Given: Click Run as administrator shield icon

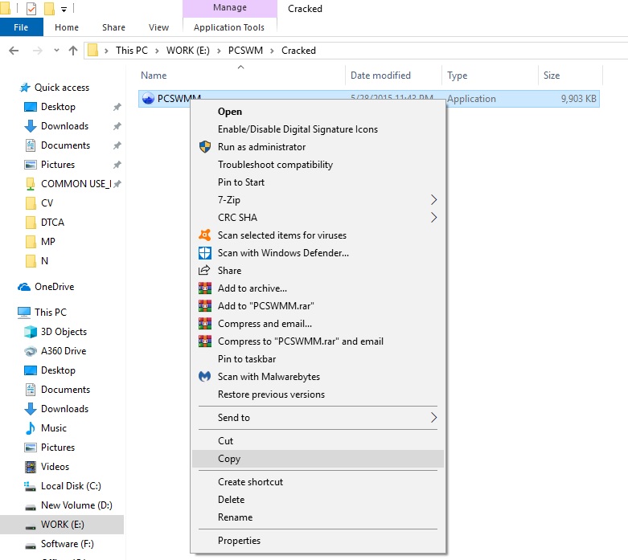Looking at the screenshot, I should pos(205,147).
